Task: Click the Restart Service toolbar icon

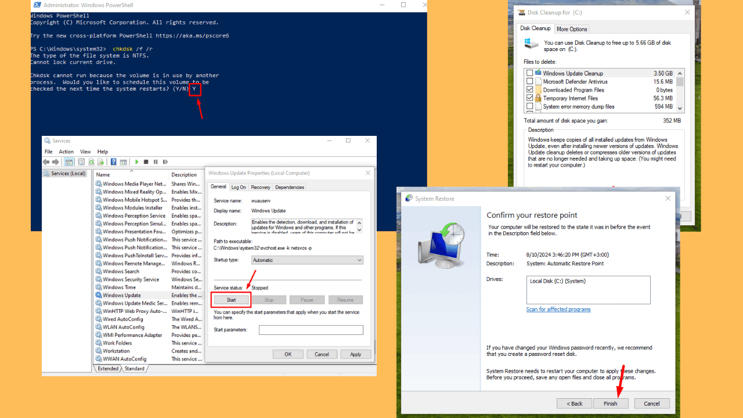Action: [165, 162]
